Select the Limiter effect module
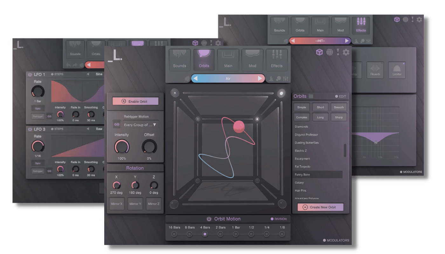445x254 pixels. point(397,70)
